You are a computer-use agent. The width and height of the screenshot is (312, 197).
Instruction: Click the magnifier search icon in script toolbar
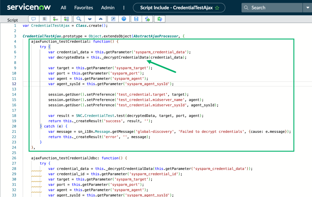pos(79,19)
